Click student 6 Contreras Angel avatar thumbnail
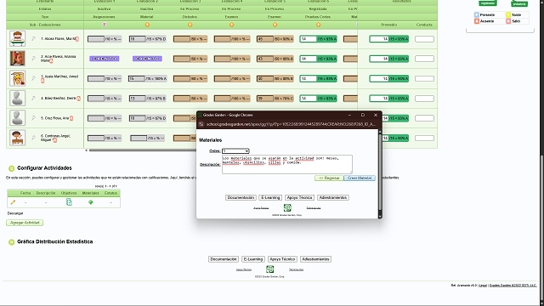 point(17,138)
